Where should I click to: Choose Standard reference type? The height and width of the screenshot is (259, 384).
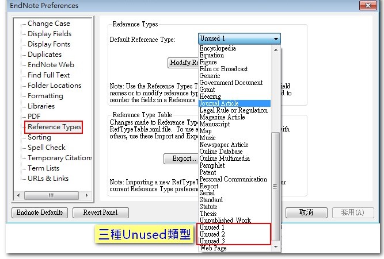[211, 200]
